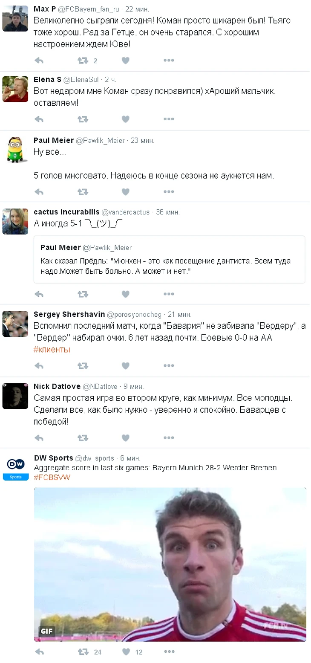Retweet Max P's tweet

click(x=83, y=61)
